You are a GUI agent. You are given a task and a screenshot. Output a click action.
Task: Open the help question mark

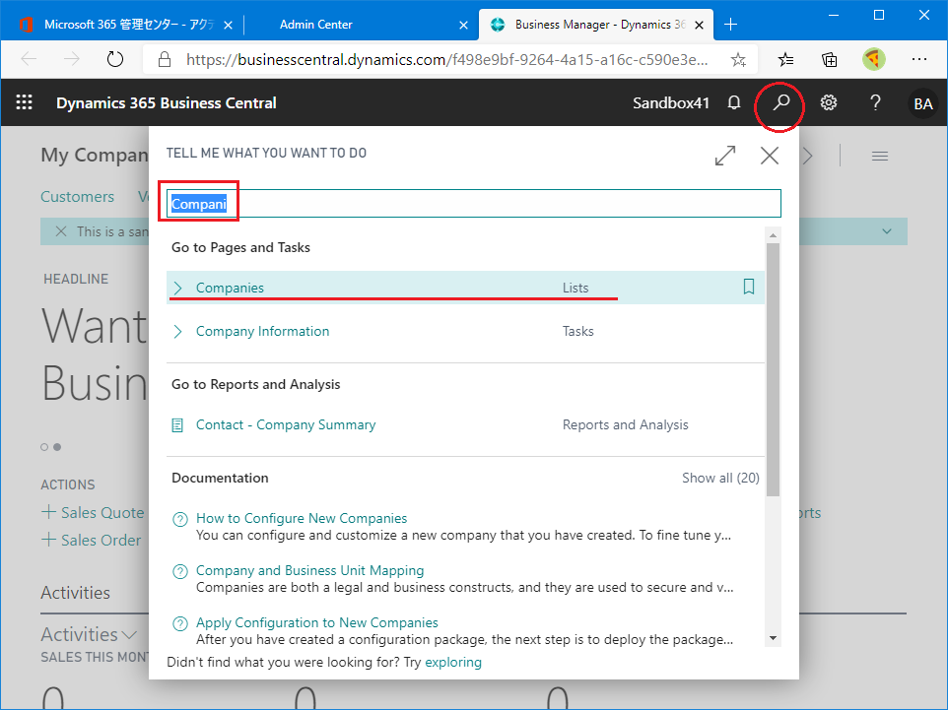pyautogui.click(x=875, y=102)
